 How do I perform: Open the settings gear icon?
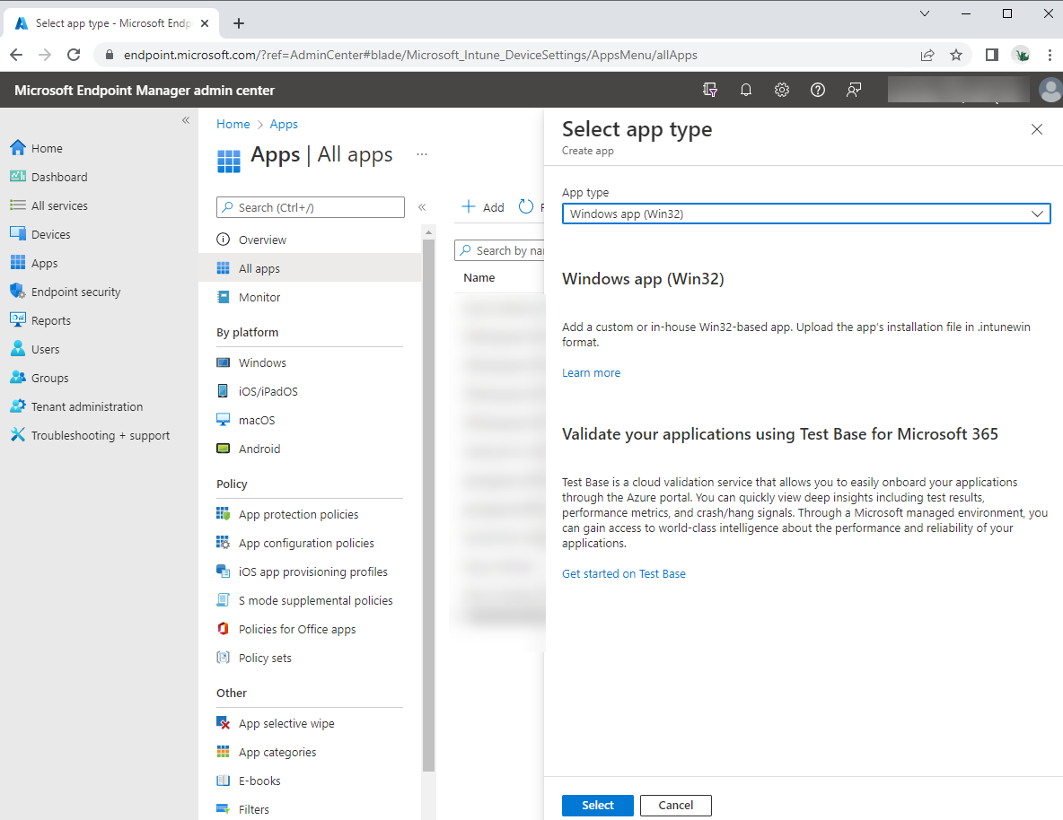[x=782, y=90]
